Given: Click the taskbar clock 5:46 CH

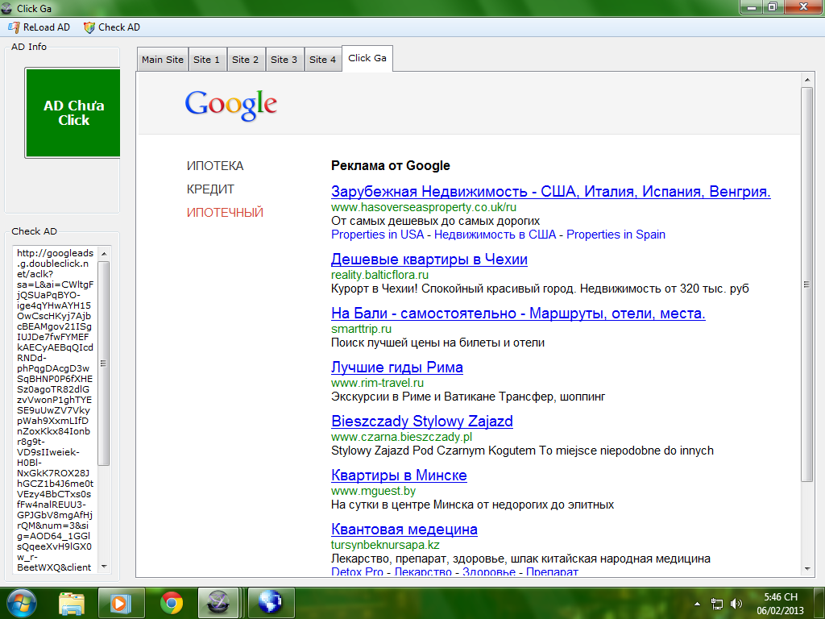Looking at the screenshot, I should pos(780,603).
